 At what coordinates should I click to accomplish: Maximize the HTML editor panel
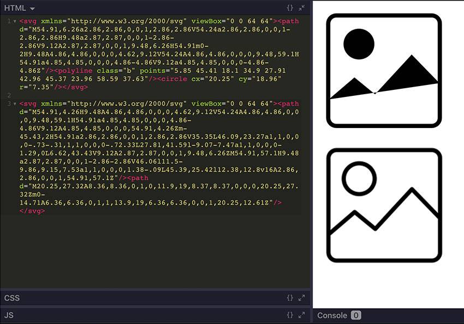click(301, 8)
